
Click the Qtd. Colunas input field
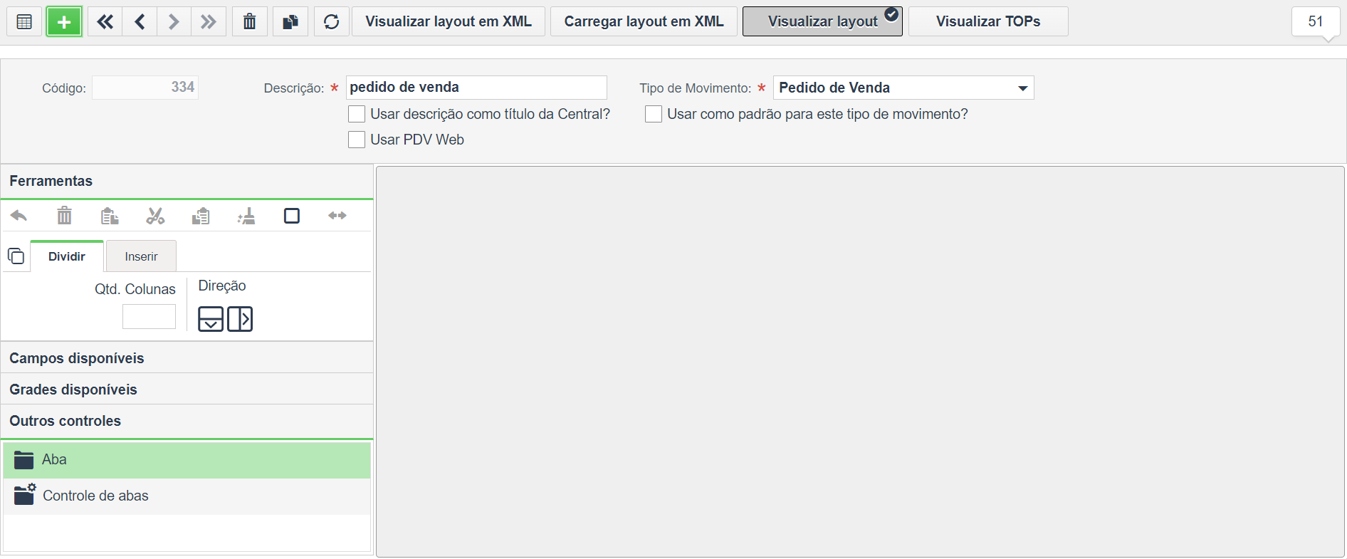pos(149,316)
